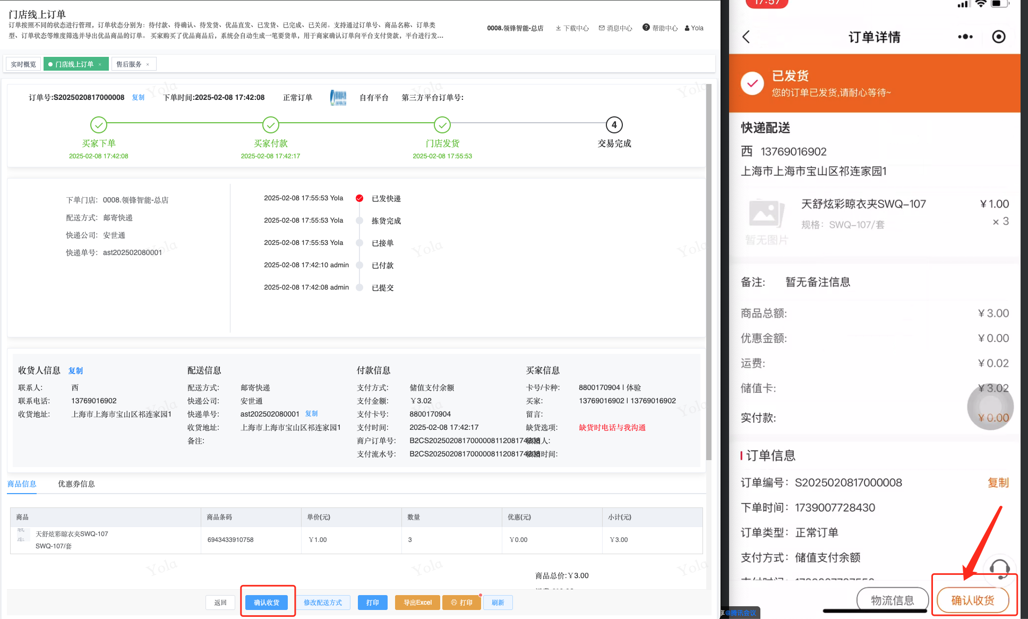Screen dimensions: 1028x619
Task: Open 消息中心 envelope icon
Action: point(602,28)
